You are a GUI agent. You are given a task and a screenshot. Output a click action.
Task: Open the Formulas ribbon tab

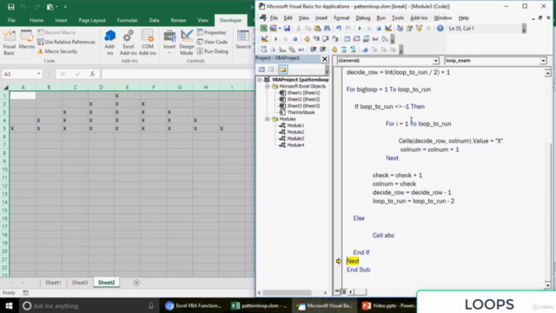pyautogui.click(x=128, y=21)
